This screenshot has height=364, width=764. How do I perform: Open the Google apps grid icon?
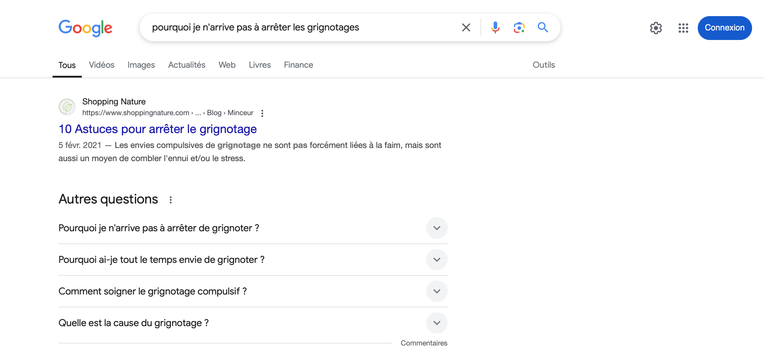pos(683,28)
